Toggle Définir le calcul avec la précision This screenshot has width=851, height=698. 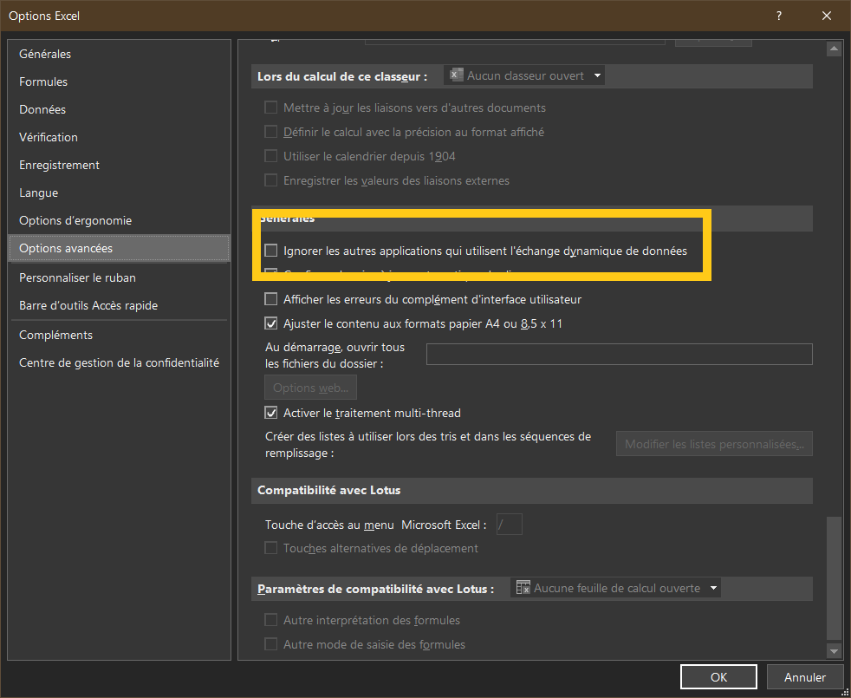[x=271, y=132]
